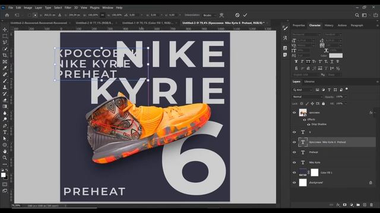This screenshot has width=380, height=213.
Task: Click the Delete layer trash icon
Action: pos(371,205)
